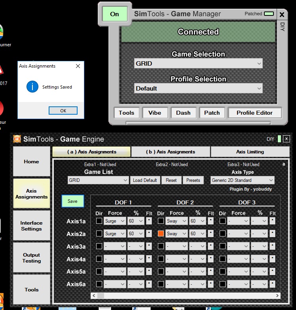Toggle Axis1a DOF 2 Dir checkbox
The height and width of the screenshot is (310, 296).
[x=161, y=221]
